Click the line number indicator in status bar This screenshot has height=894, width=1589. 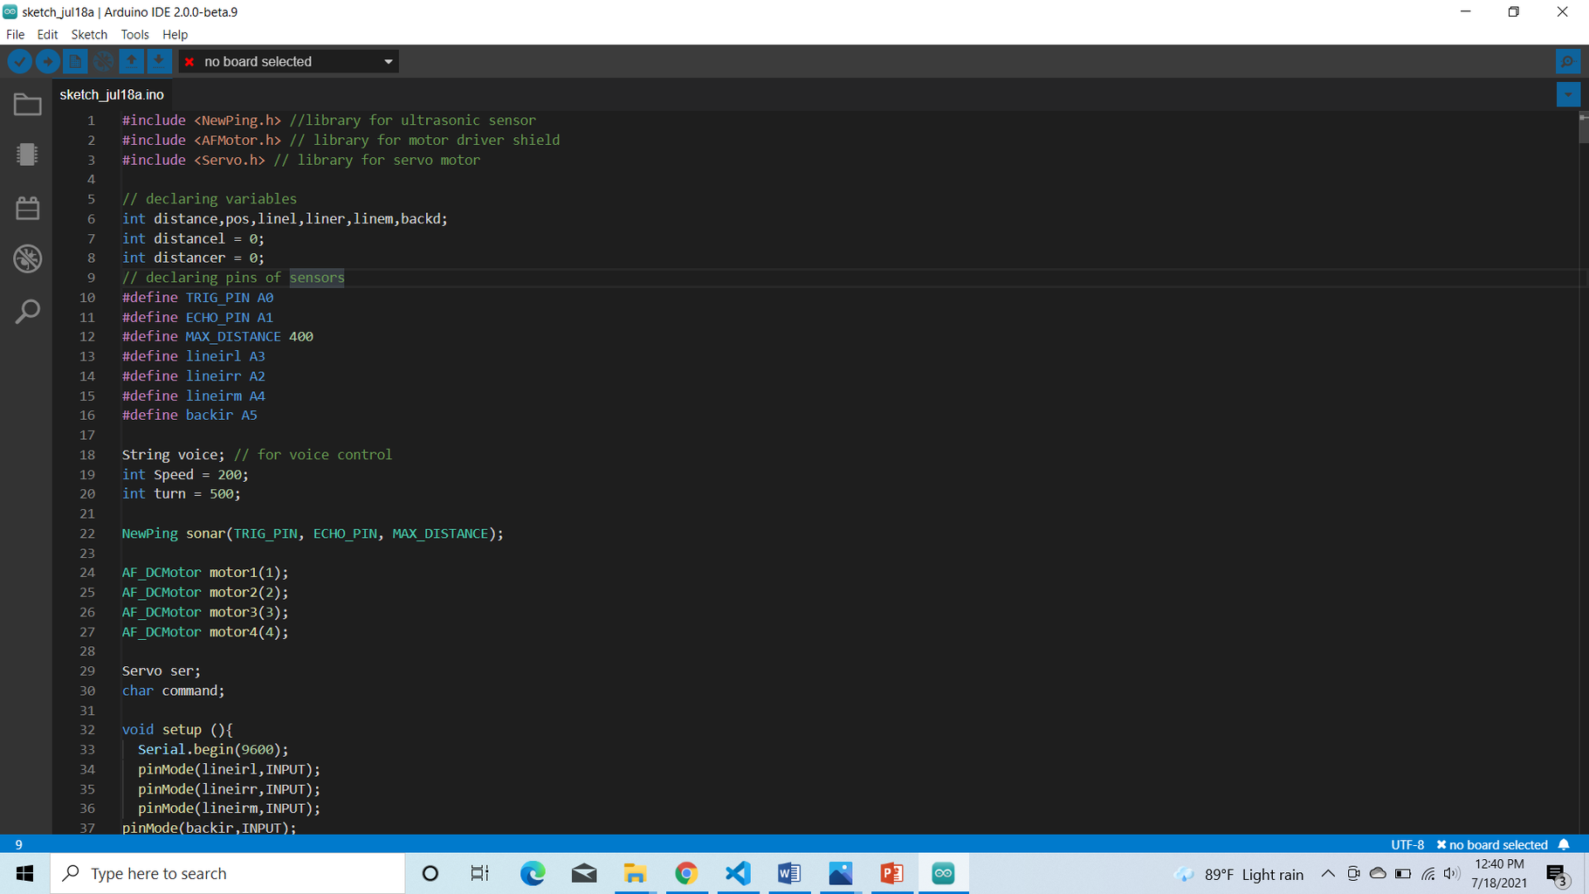18,844
